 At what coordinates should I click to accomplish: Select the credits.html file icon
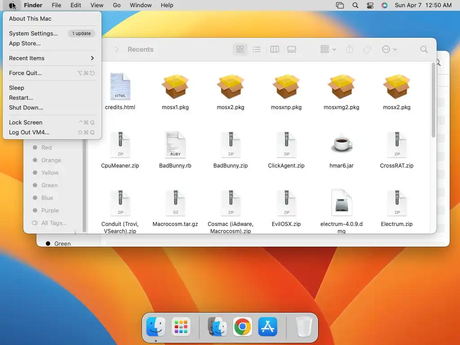[x=120, y=87]
